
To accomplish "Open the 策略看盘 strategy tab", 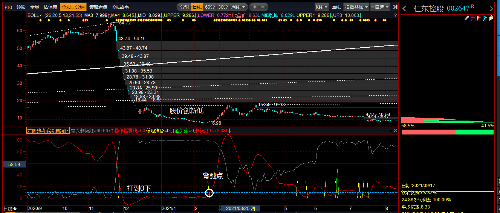I will 98,7.
